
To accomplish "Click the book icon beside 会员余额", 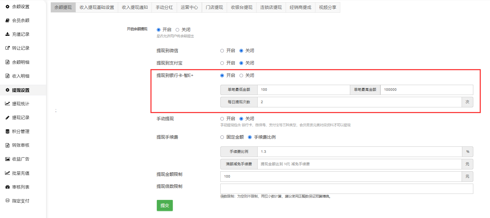I will [7, 21].
